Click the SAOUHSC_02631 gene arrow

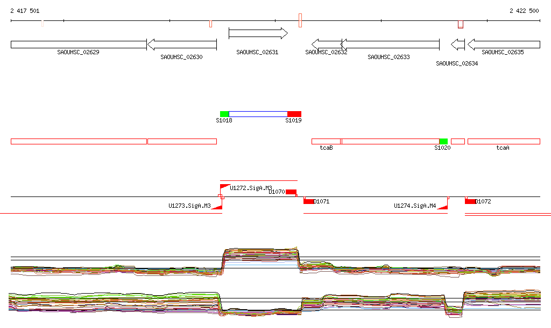click(258, 33)
